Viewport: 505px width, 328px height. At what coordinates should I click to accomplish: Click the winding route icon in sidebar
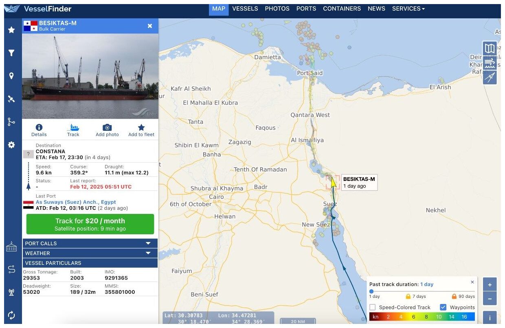[x=11, y=269]
